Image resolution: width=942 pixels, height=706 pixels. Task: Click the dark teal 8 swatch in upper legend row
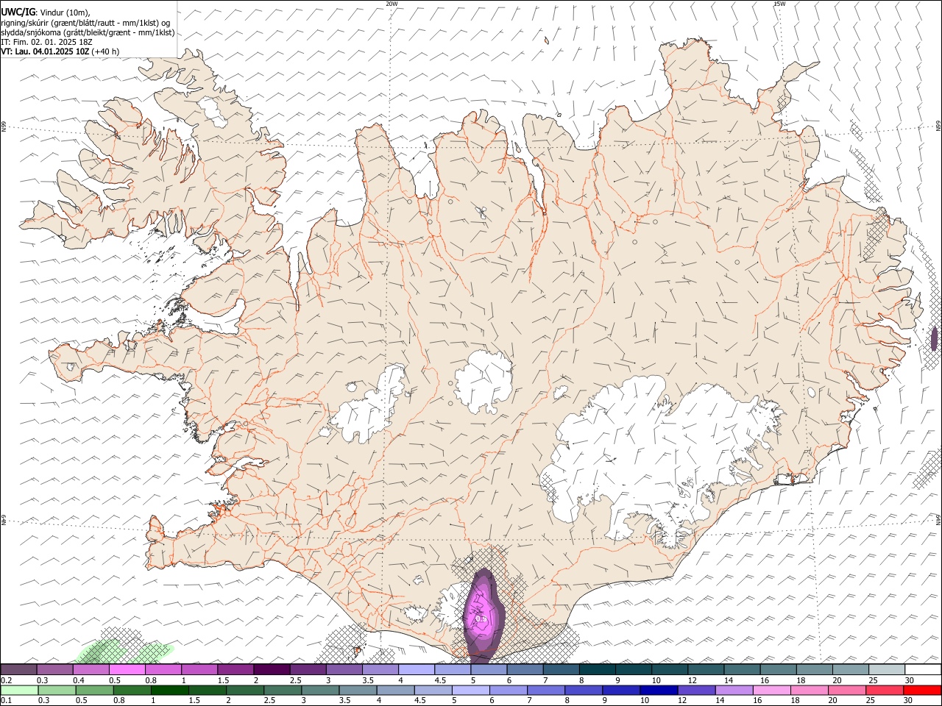tap(598, 669)
